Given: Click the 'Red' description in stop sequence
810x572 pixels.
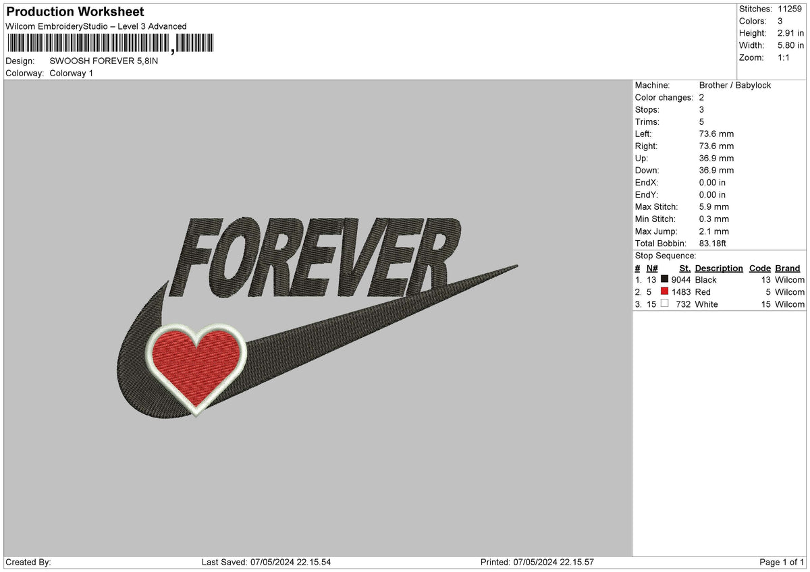Looking at the screenshot, I should pyautogui.click(x=703, y=292).
